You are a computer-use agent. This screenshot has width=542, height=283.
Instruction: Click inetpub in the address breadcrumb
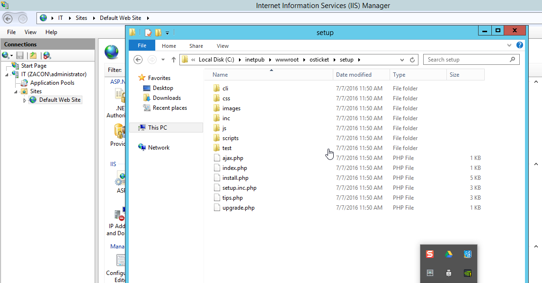tap(255, 60)
